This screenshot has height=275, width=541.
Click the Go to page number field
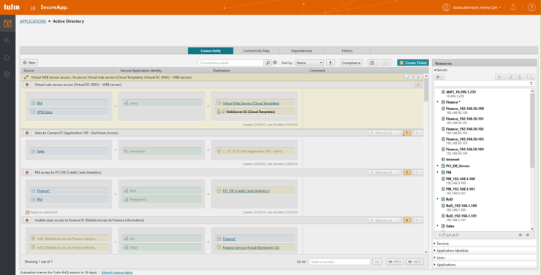pyautogui.click(x=339, y=262)
